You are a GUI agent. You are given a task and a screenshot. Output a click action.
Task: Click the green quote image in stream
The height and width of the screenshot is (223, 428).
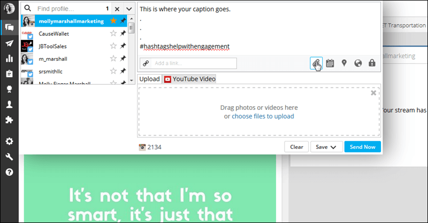150,188
